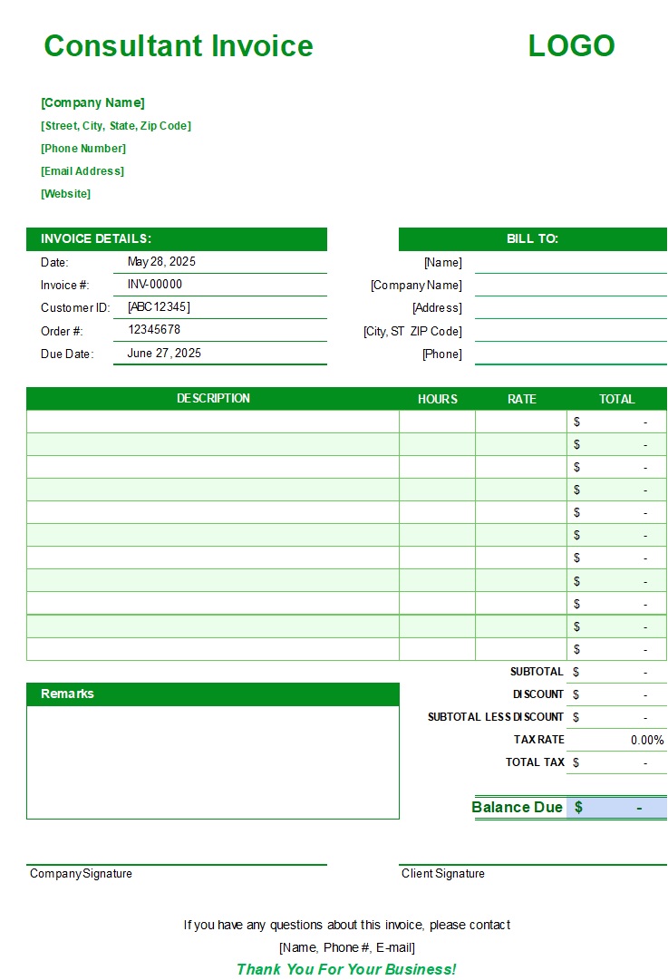
Task: Select the RATE column header
Action: coord(522,399)
